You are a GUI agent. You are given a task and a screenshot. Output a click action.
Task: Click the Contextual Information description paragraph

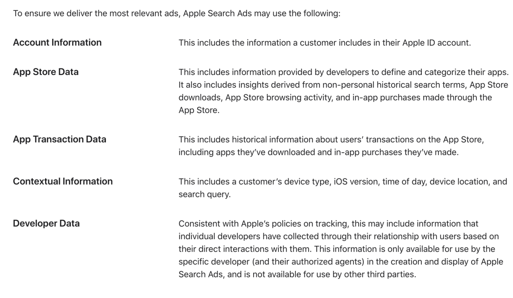342,187
